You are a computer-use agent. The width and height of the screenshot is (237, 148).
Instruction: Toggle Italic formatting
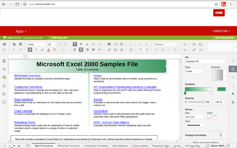pos(36,50)
